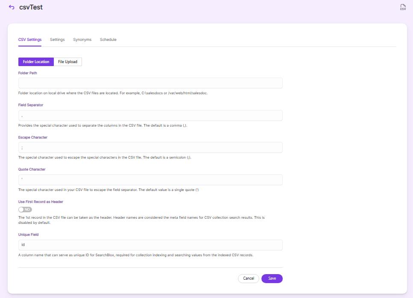
Task: Click the Save button
Action: [x=272, y=278]
